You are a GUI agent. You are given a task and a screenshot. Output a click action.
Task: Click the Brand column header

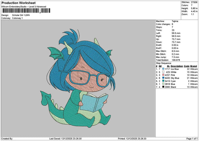194,66
